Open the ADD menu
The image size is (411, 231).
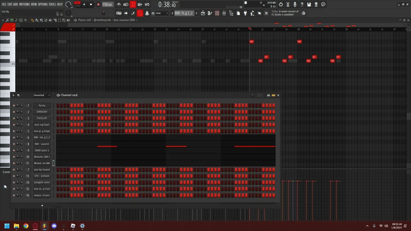(x=16, y=4)
